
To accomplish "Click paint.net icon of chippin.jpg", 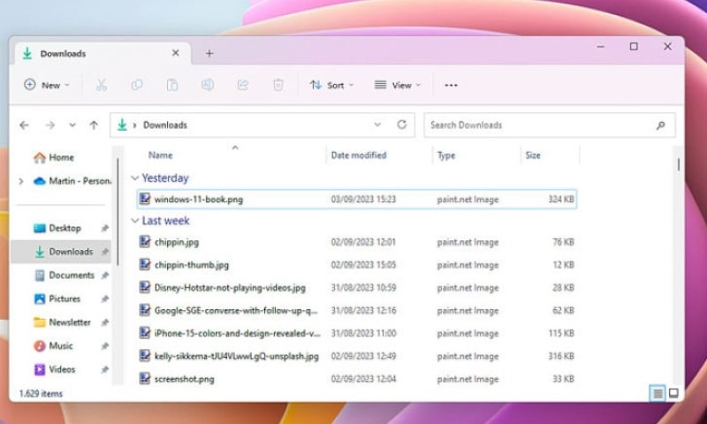I will point(144,241).
